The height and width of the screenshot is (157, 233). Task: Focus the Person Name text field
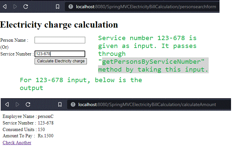point(60,40)
